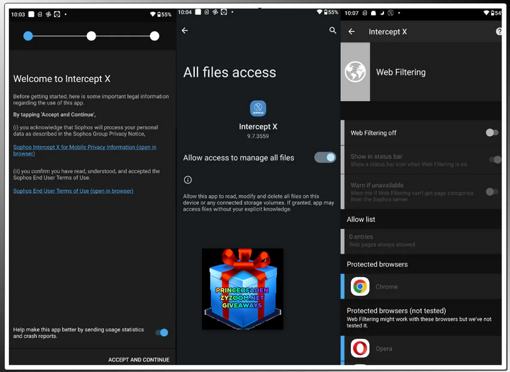Toggle Warn if unavailable switch
Viewport: 510px width, 372px height.
click(492, 191)
